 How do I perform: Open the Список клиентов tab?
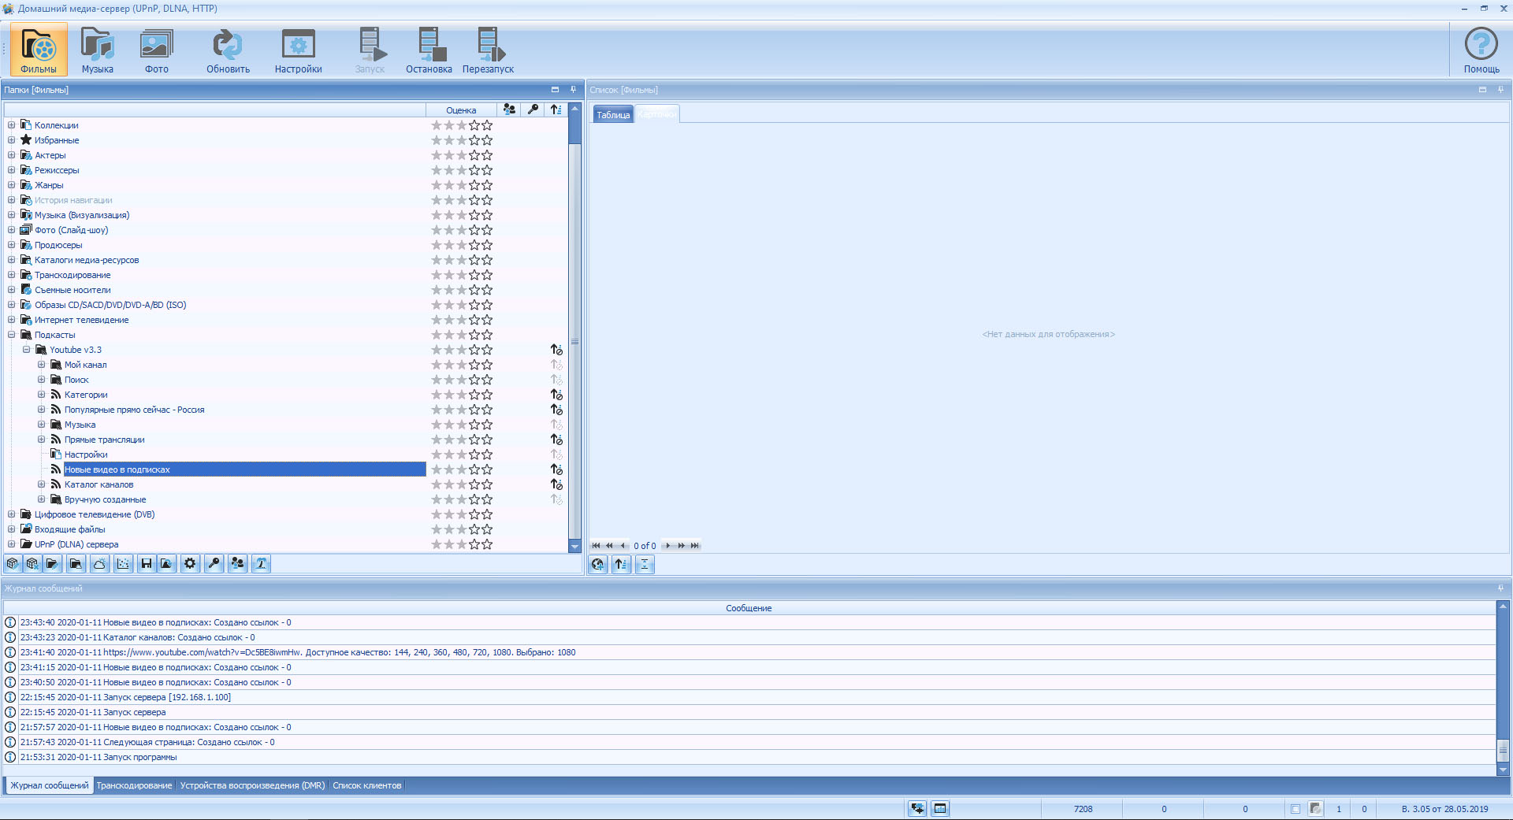366,785
